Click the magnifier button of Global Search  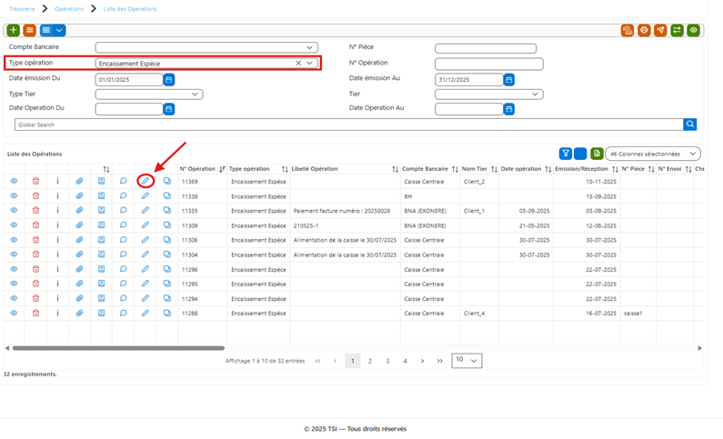click(689, 125)
